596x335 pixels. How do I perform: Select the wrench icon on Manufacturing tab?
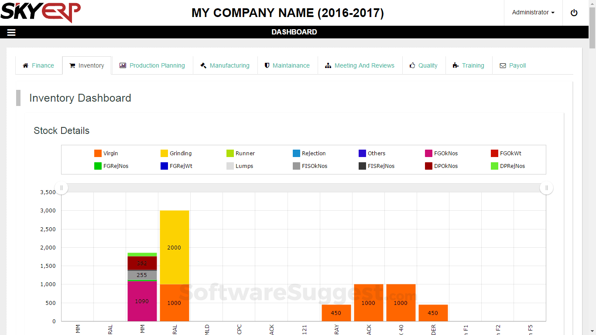coord(203,65)
